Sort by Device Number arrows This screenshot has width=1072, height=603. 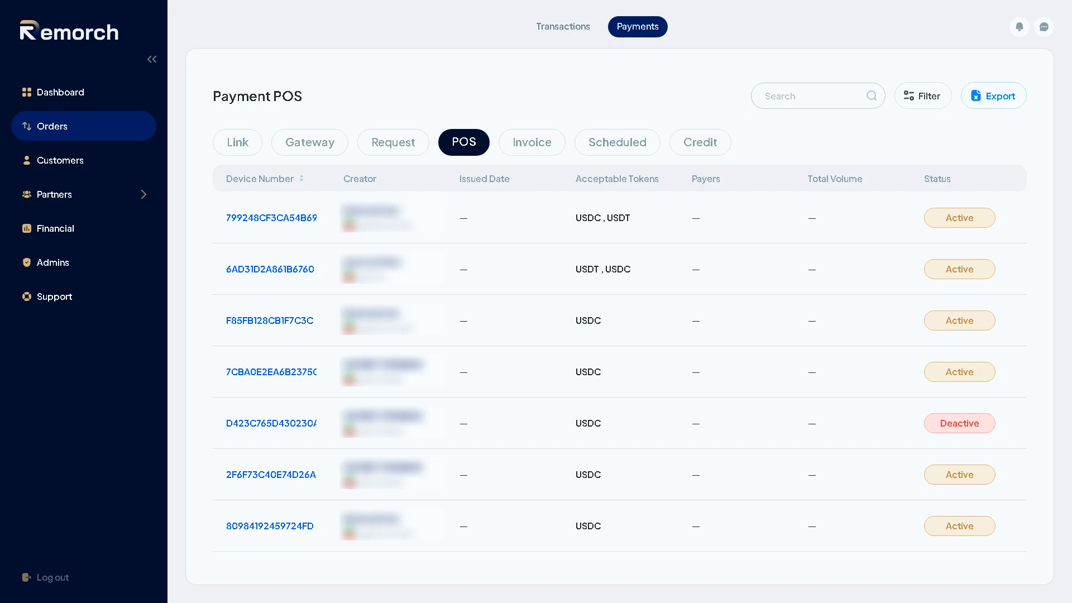tap(301, 179)
